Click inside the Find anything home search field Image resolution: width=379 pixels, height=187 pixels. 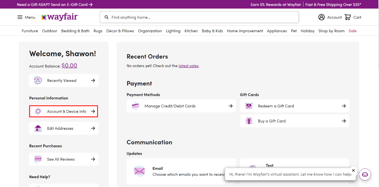click(x=199, y=17)
